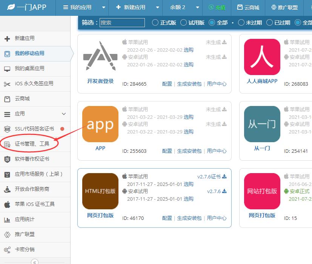Image resolution: width=312 pixels, height=264 pixels.
Task: Select the 已过期 radio button
Action: (269, 23)
